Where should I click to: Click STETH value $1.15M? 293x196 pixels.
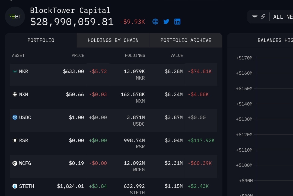point(174,186)
